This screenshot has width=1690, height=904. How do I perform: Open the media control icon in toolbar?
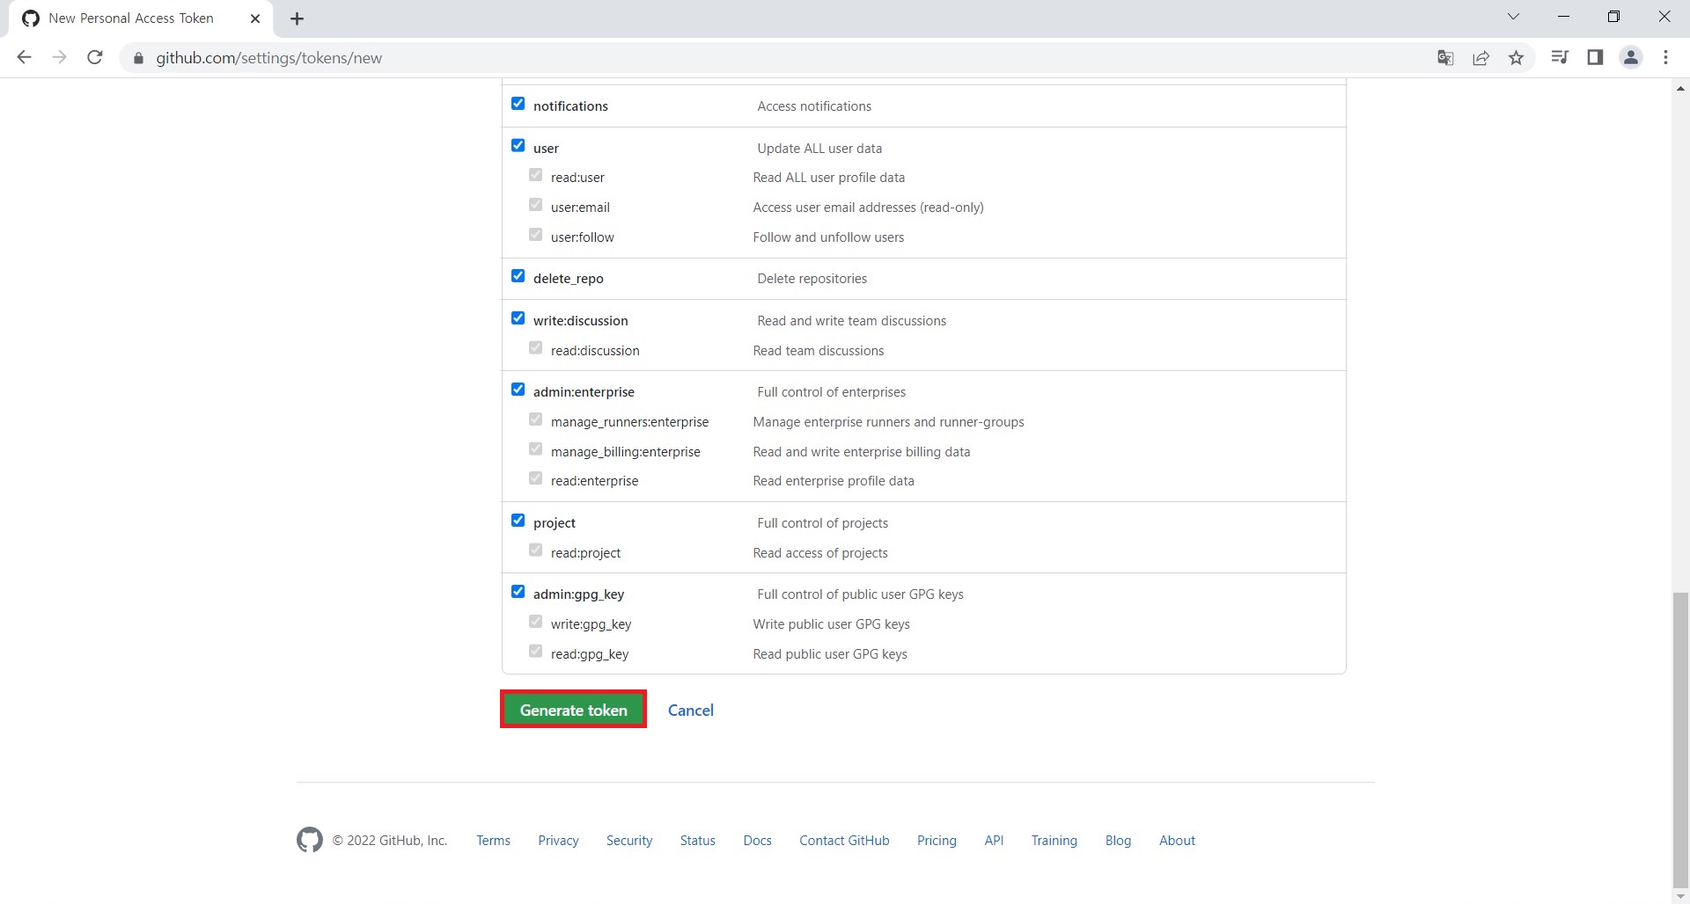(x=1560, y=58)
